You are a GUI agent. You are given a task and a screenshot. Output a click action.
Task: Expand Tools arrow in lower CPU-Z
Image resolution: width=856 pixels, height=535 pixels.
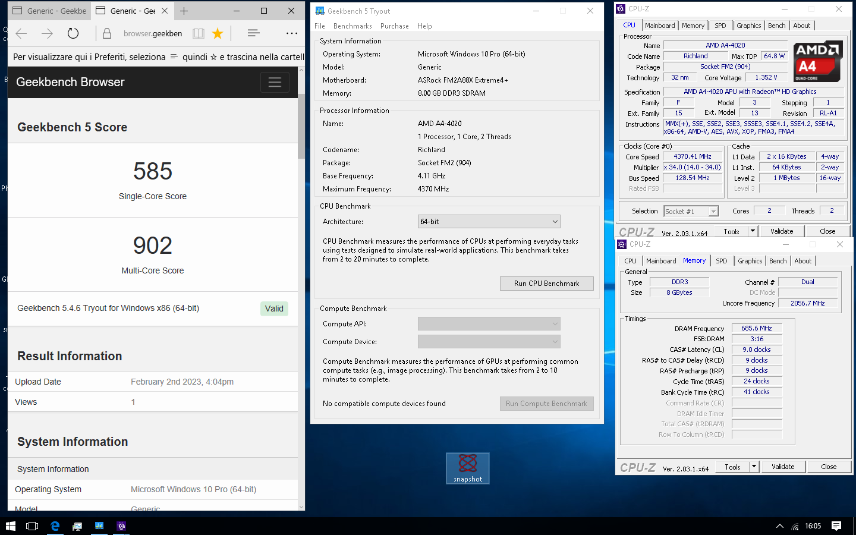pos(754,467)
